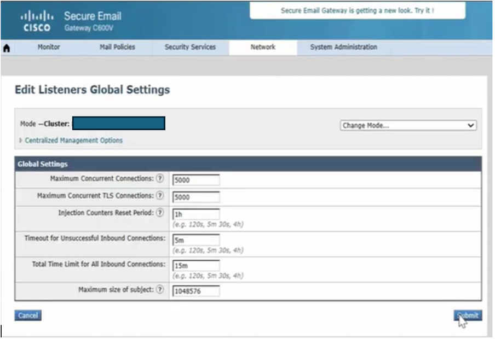Open help icon for Maximum size of subject
The height and width of the screenshot is (339, 495).
pos(160,290)
